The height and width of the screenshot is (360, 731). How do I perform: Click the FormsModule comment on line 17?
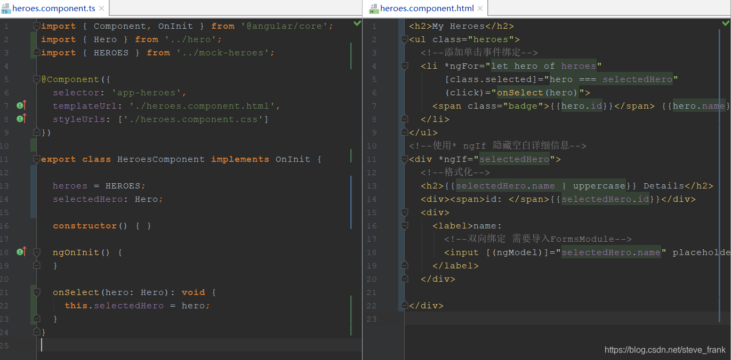pyautogui.click(x=538, y=239)
